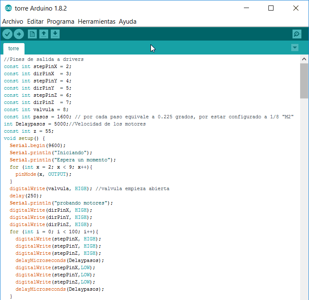
Task: Click the line "const int stepPinZ = 6;"
Action: 38,95
